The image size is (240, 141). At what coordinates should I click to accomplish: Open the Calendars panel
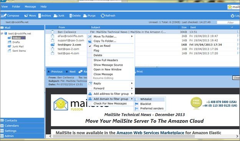[x=22, y=126]
